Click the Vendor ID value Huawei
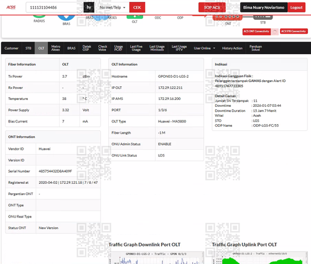The width and height of the screenshot is (311, 264). click(45, 149)
